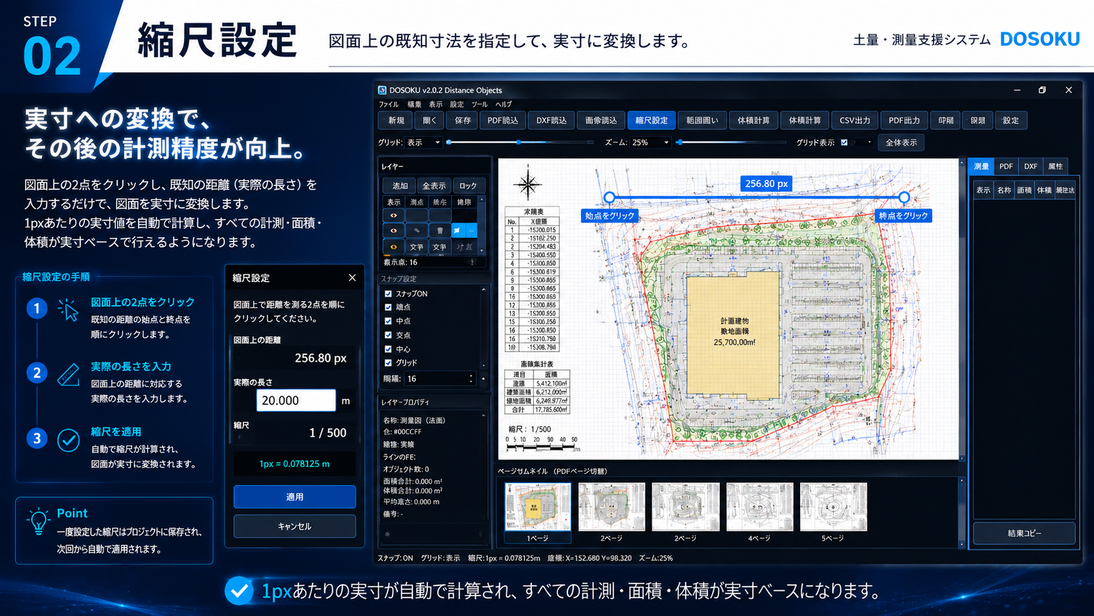This screenshot has height=616, width=1094.
Task: Click the 全体表示 button
Action: [x=901, y=142]
